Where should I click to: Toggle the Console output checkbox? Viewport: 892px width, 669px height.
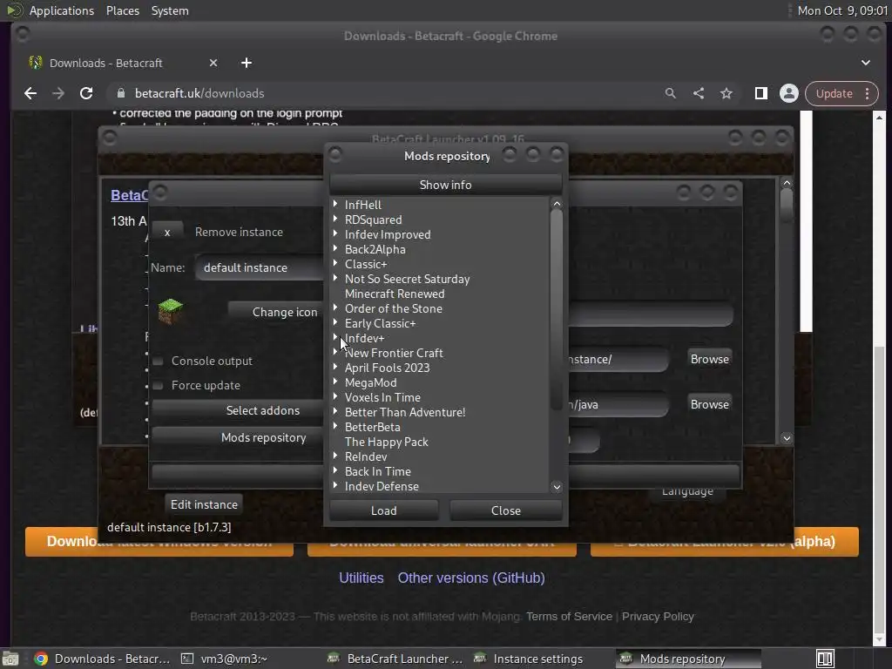coord(159,362)
